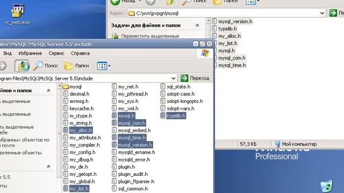Viewport: 344px width, 193px height.
Task: Select m_string.h file
Action: point(77,123)
